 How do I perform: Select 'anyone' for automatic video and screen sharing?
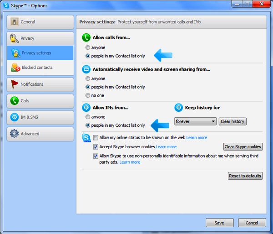coord(88,78)
